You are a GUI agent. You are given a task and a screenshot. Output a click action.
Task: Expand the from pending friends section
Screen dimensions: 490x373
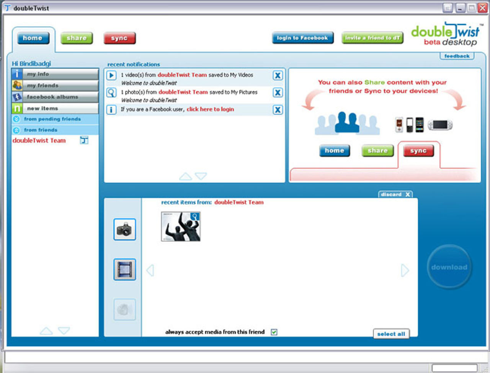[x=16, y=119]
